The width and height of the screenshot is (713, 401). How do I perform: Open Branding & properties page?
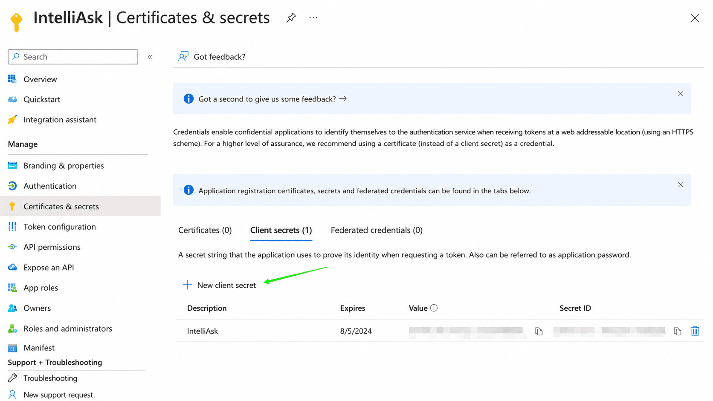click(64, 166)
